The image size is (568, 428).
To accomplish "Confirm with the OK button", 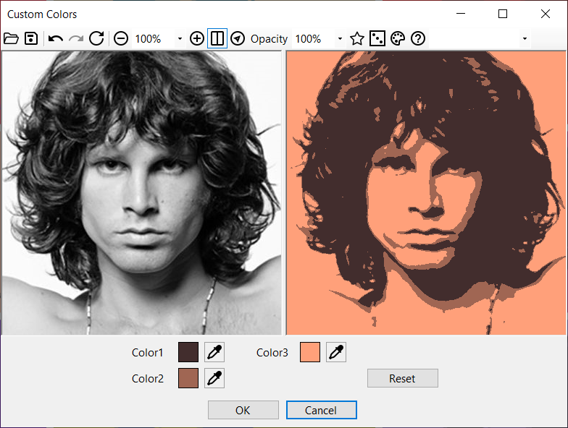I will point(243,410).
